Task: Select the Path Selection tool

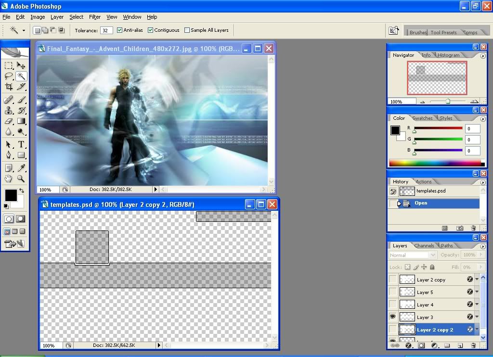Action: click(9, 144)
